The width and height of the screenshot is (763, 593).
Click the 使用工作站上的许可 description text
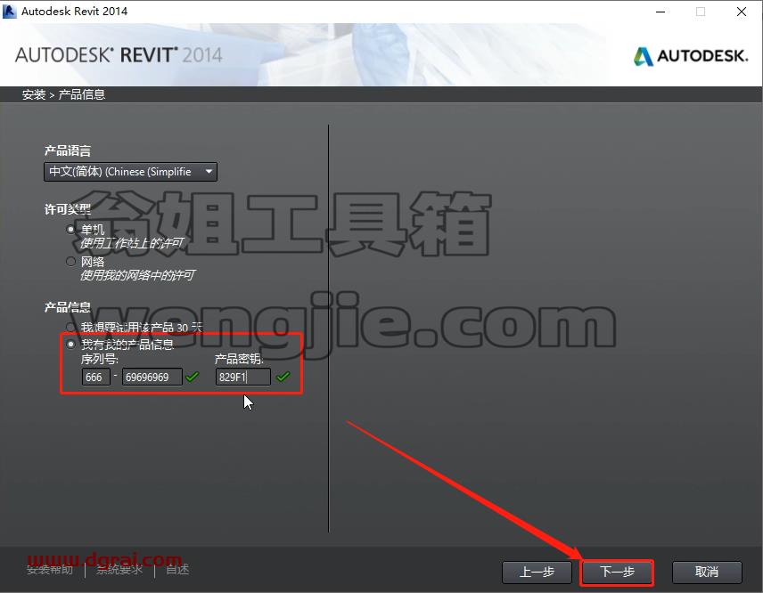pos(132,242)
